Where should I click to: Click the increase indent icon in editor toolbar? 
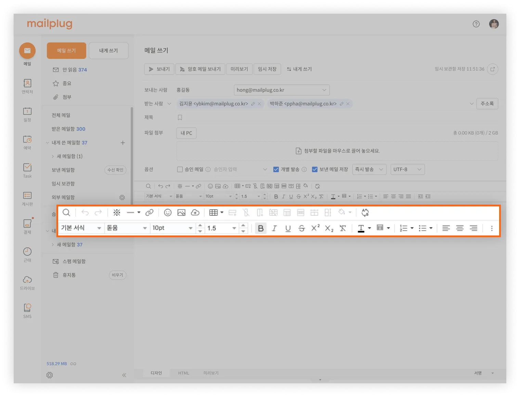click(x=420, y=196)
